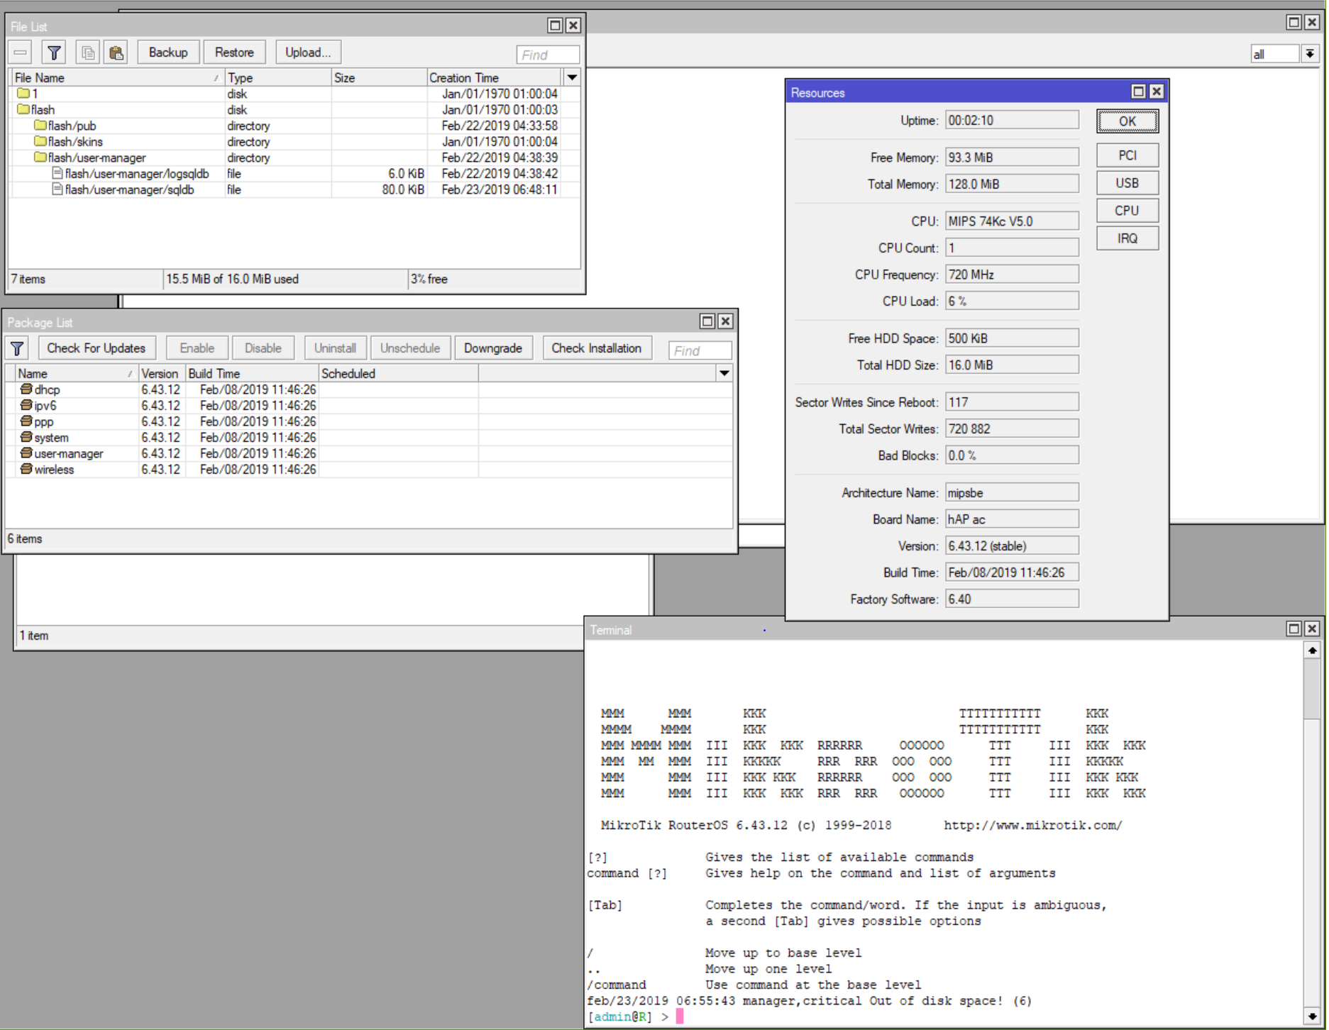Open the 'all' filter dropdown arrow
The width and height of the screenshot is (1329, 1030).
(1310, 54)
